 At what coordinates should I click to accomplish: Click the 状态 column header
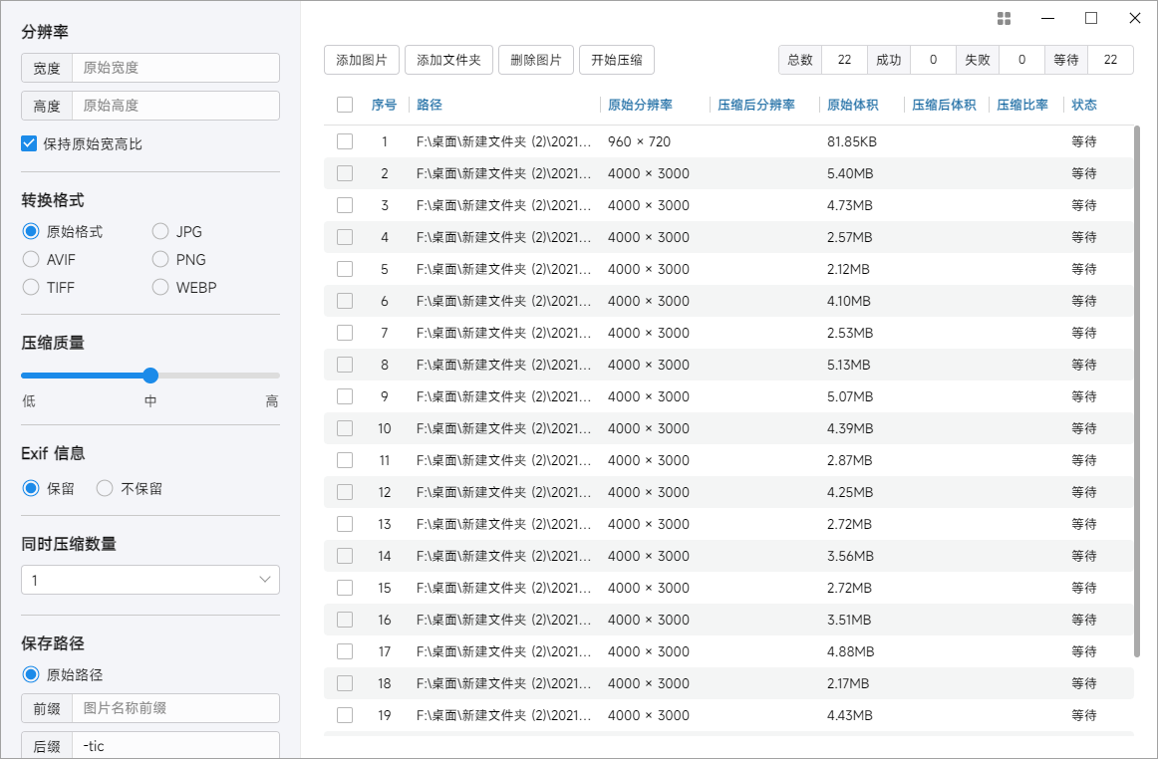pos(1084,105)
